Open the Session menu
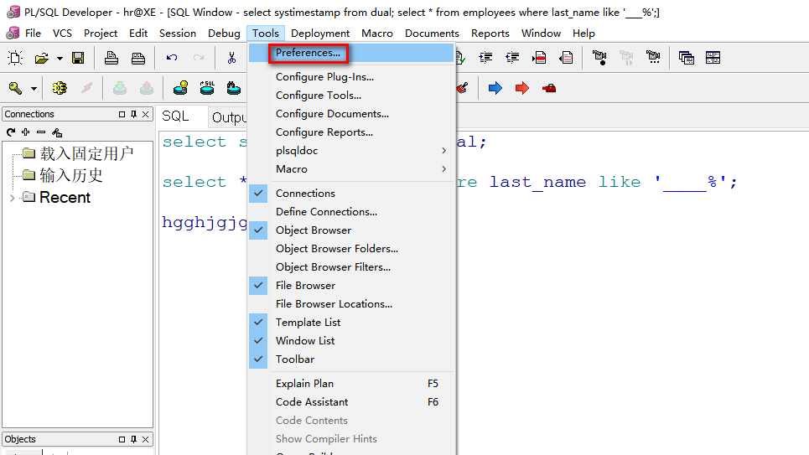This screenshot has height=455, width=809. click(178, 33)
